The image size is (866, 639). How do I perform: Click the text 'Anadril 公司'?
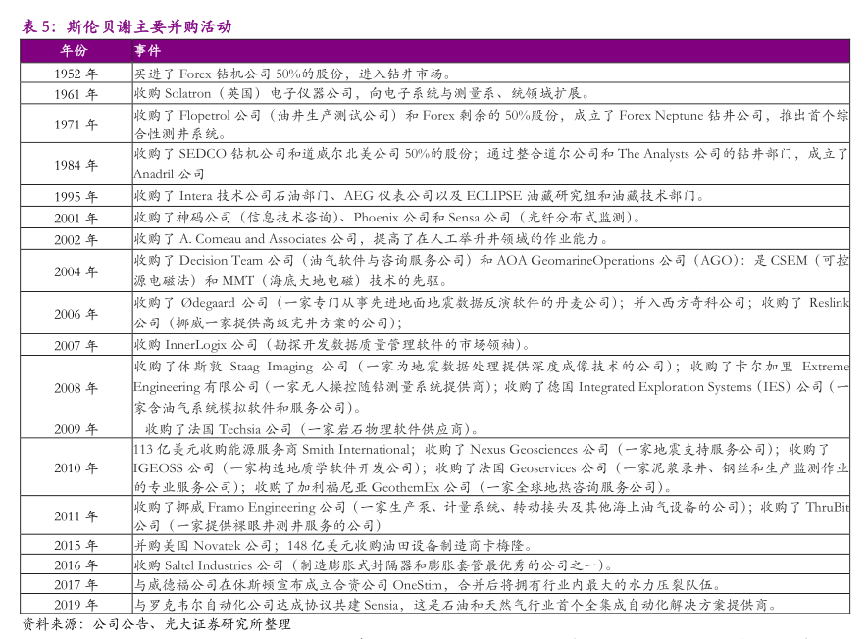click(x=169, y=173)
